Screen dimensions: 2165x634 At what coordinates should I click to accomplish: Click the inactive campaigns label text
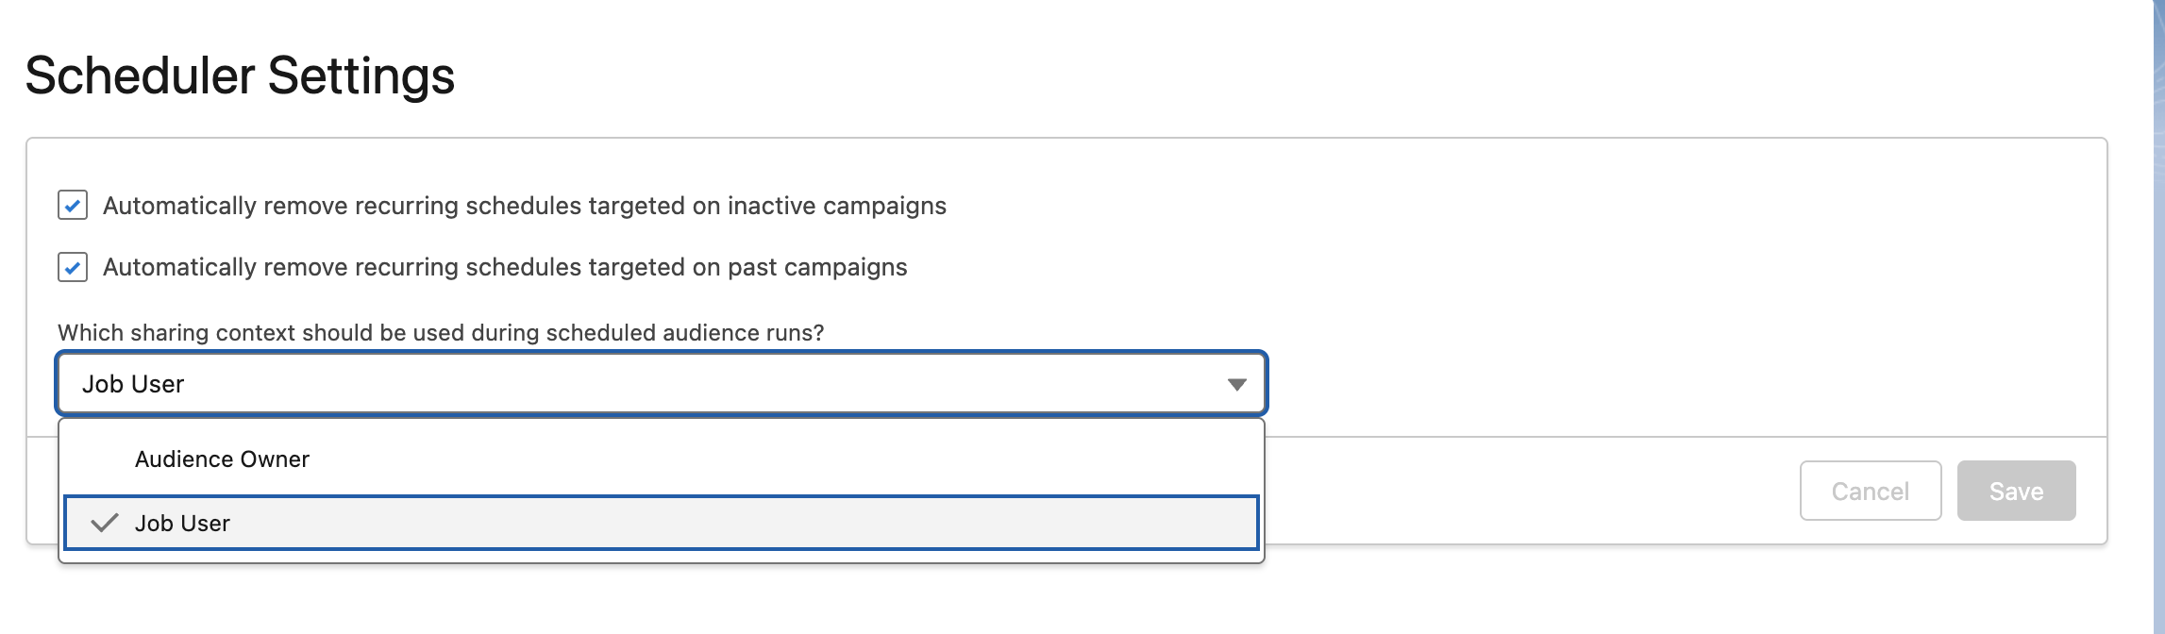(x=524, y=206)
